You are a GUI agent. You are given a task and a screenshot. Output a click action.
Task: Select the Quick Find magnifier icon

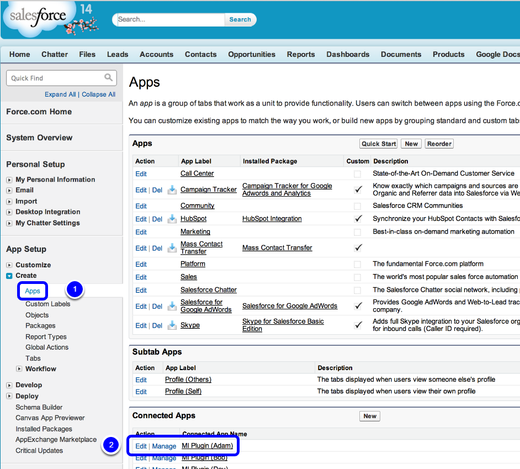point(109,78)
